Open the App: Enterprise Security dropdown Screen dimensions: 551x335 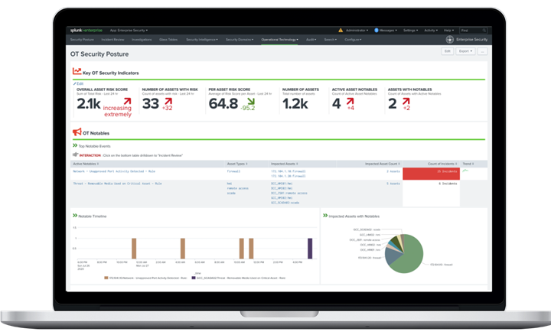[x=128, y=30]
